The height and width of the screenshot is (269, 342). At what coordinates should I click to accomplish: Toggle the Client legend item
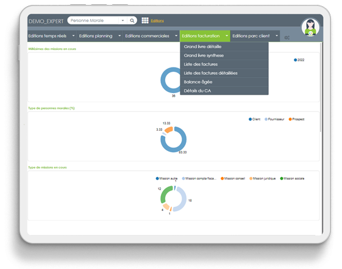pyautogui.click(x=255, y=119)
